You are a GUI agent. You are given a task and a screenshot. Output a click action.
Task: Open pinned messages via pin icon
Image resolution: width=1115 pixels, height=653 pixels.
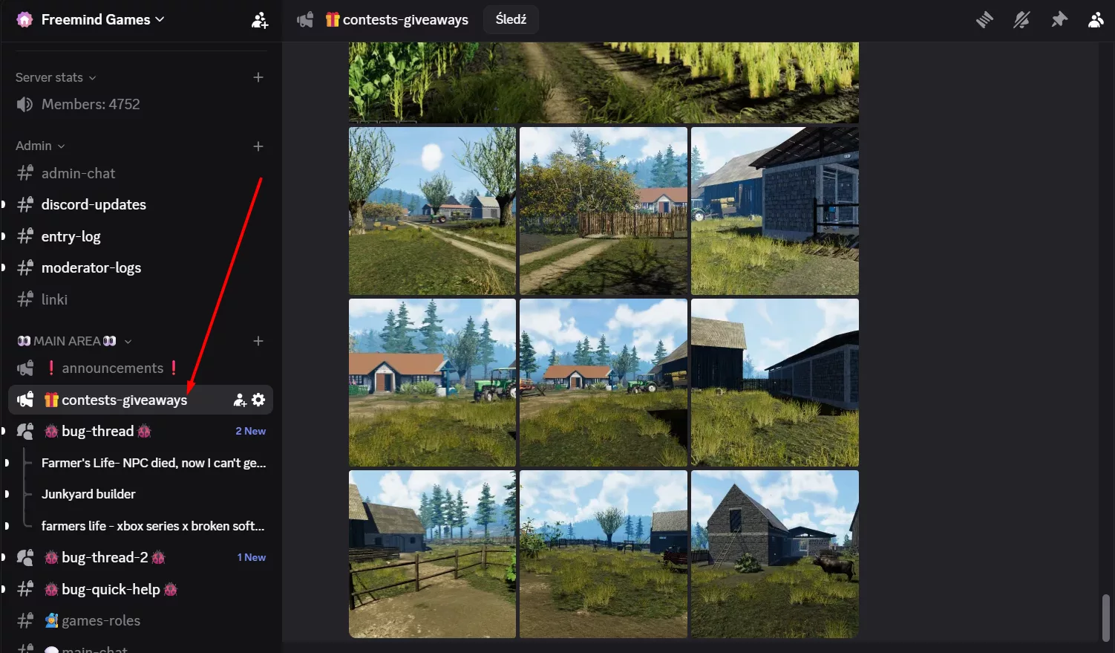pyautogui.click(x=1059, y=20)
